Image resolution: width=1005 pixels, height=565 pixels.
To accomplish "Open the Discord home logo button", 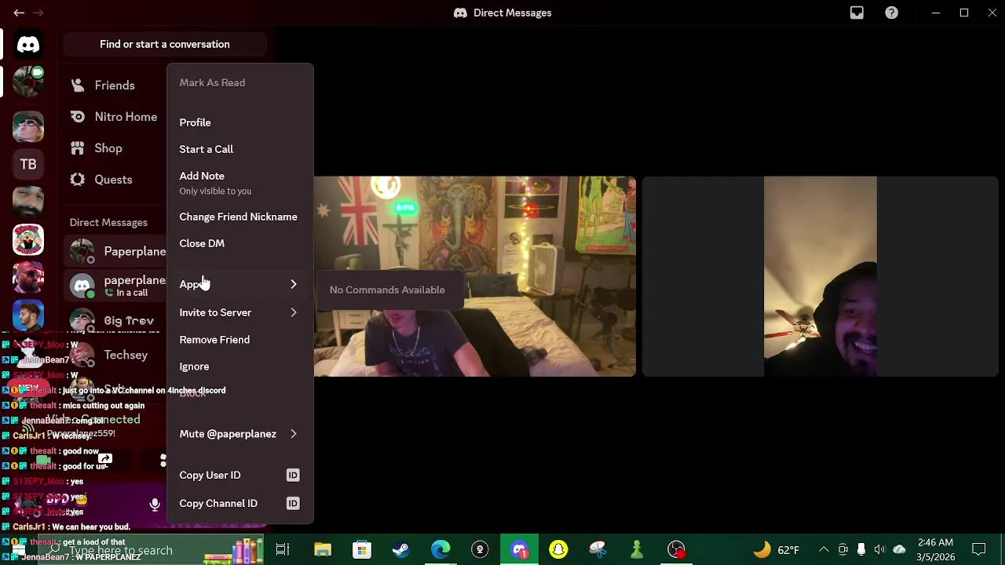I will click(x=28, y=45).
